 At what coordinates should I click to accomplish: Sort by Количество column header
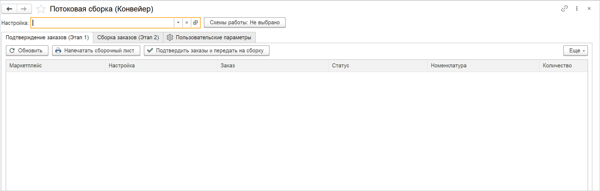click(563, 65)
